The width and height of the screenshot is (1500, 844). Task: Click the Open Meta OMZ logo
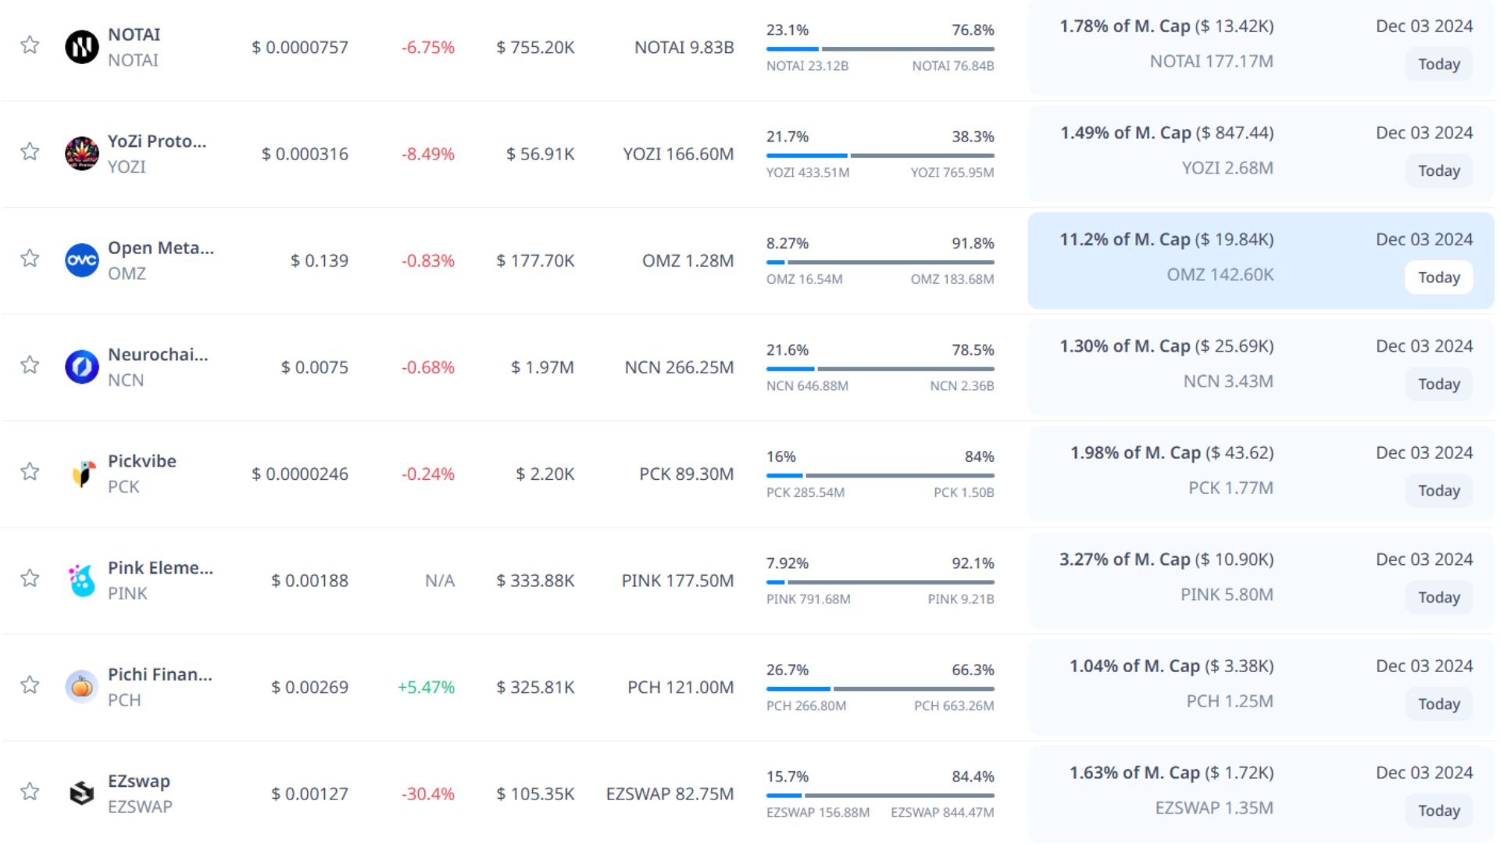pyautogui.click(x=81, y=260)
